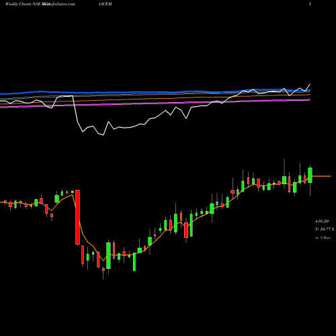This screenshot has width=336, height=336.
Task: Select the tallest red candlestick on the chart
Action: pyautogui.click(x=77, y=217)
